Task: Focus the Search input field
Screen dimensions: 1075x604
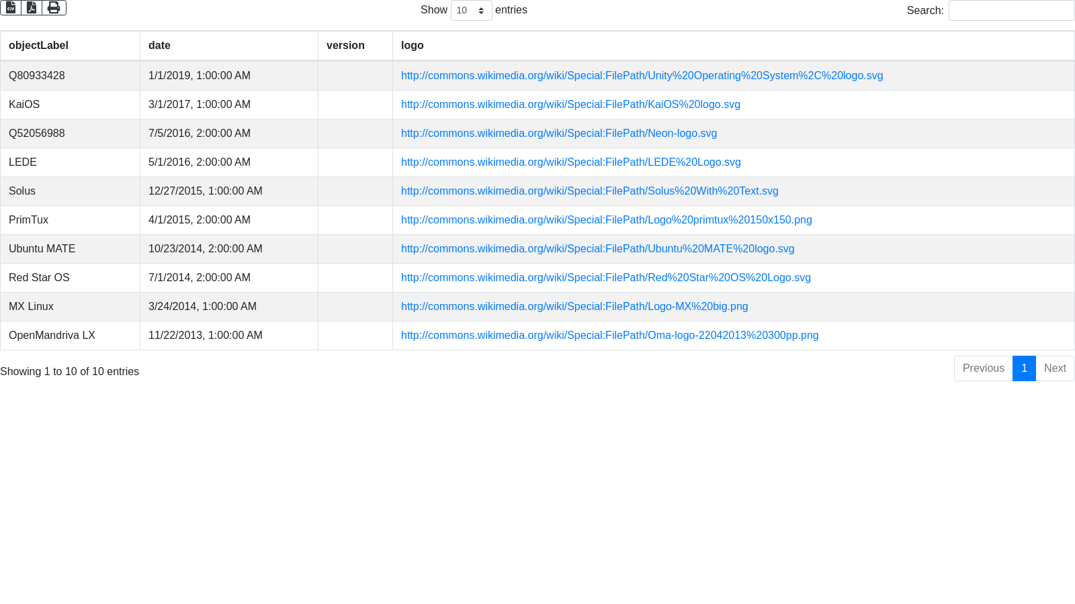Action: click(1011, 11)
